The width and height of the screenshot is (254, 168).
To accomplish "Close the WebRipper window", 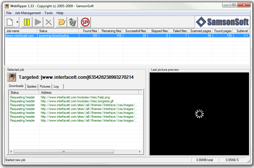I will 244,5.
